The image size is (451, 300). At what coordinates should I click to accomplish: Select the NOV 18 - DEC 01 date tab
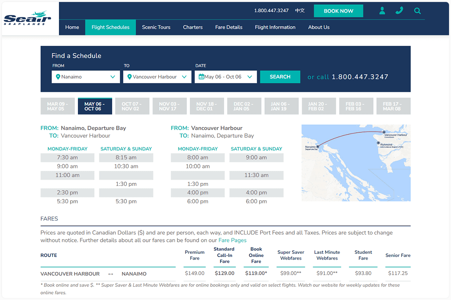coord(207,106)
